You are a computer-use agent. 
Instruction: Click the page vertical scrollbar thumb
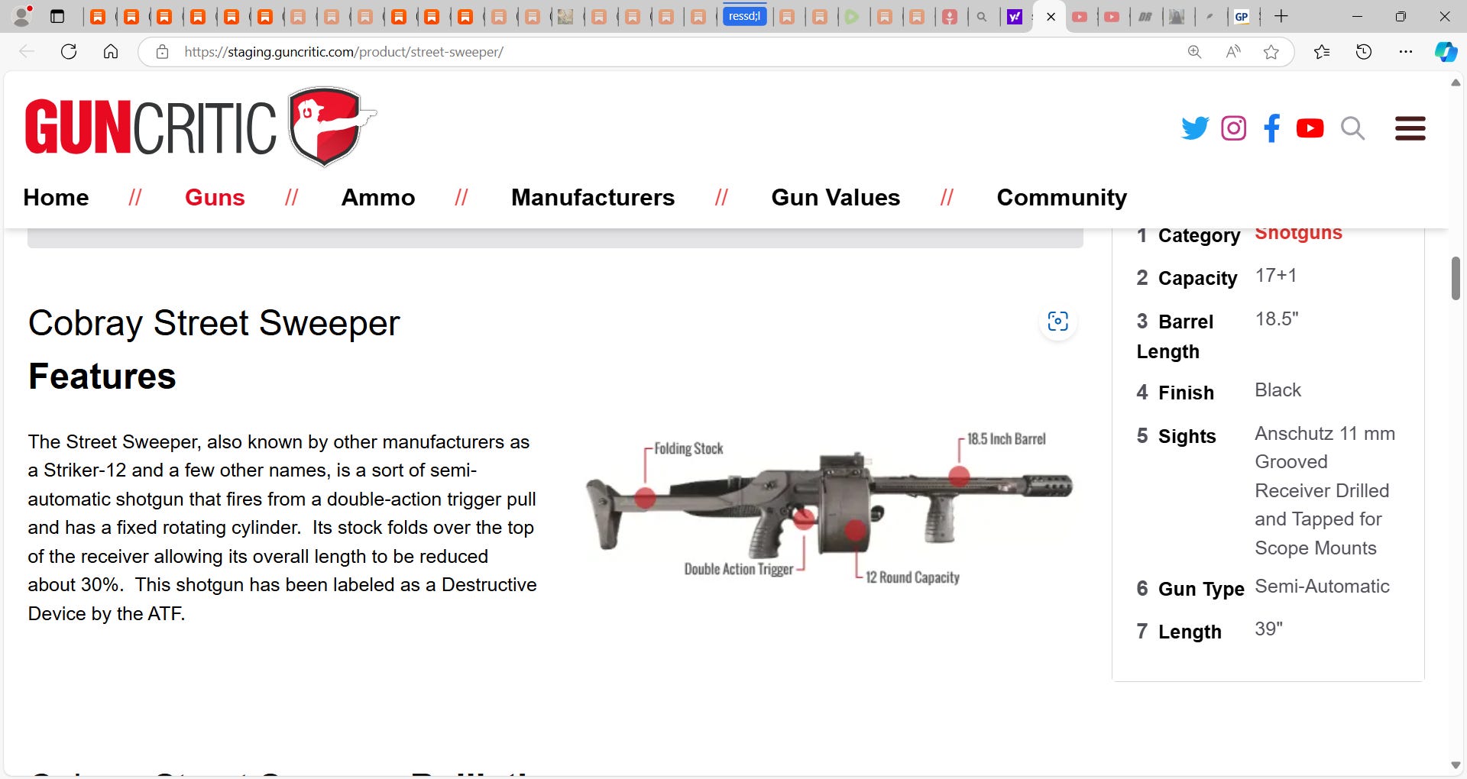click(x=1456, y=279)
